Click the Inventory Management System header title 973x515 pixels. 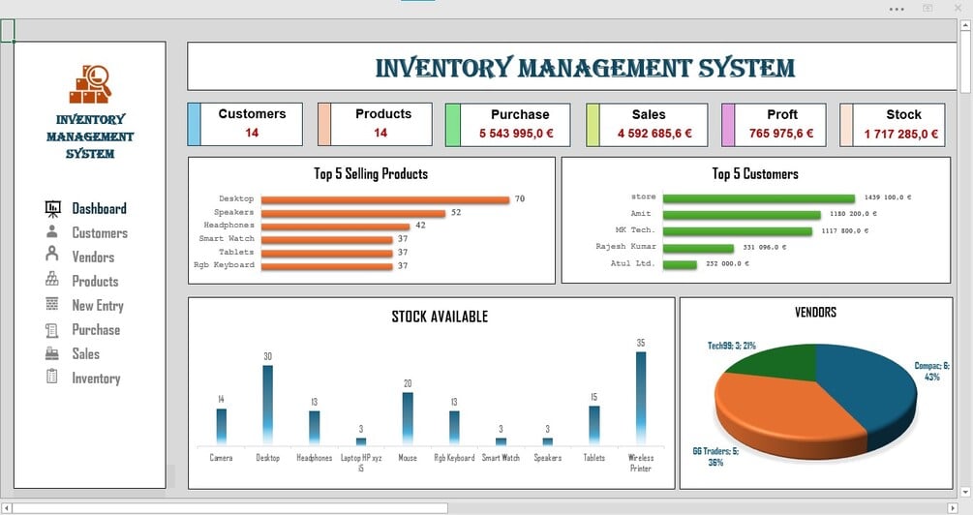[x=585, y=68]
